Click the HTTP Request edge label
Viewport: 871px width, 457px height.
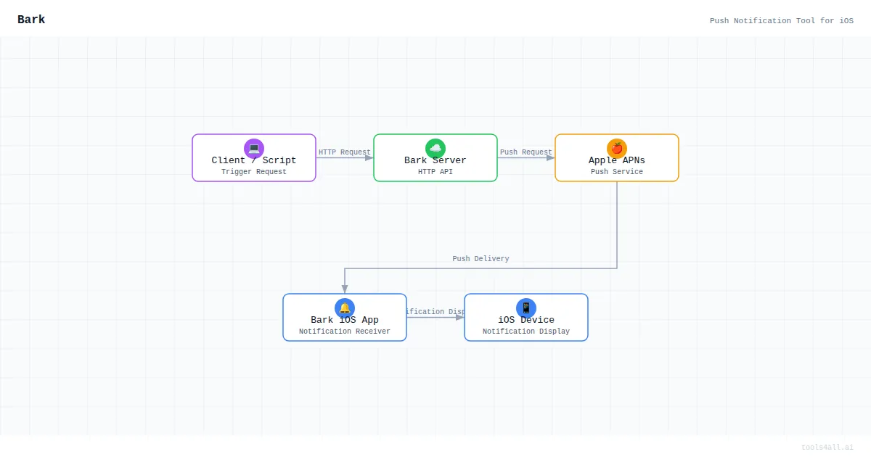click(x=345, y=152)
